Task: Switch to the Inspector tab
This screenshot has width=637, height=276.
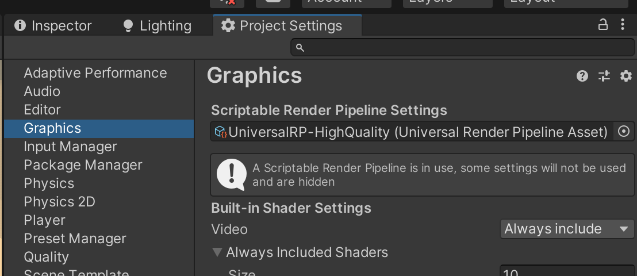Action: 53,26
